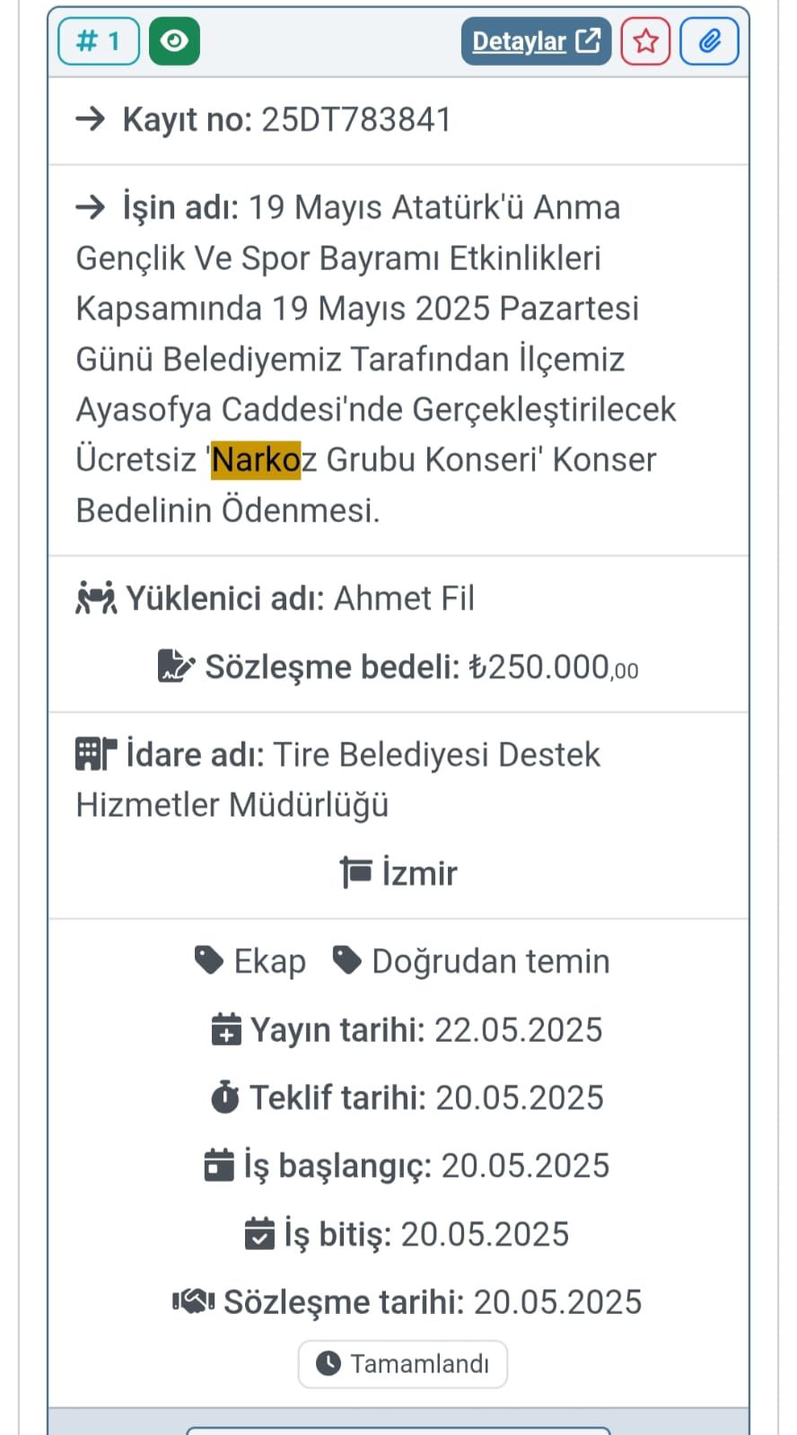Click the calendar-check icon beside İş bitiş
797x1435 pixels.
pos(259,1233)
